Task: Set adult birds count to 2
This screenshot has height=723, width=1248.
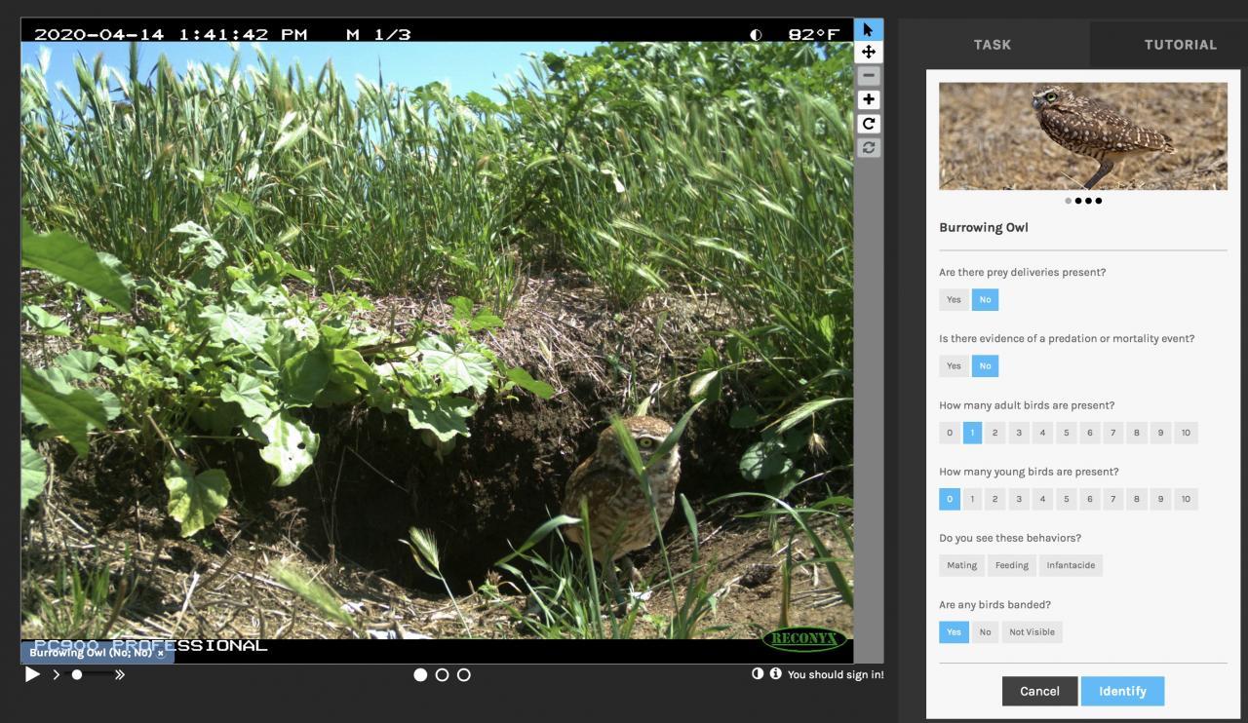Action: [994, 433]
